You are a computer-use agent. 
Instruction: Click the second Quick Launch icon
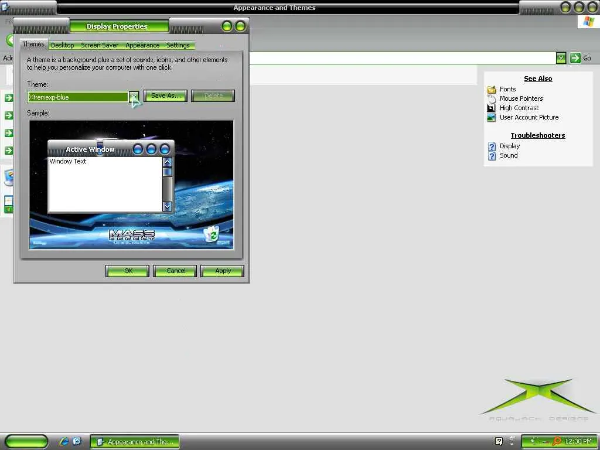point(77,442)
